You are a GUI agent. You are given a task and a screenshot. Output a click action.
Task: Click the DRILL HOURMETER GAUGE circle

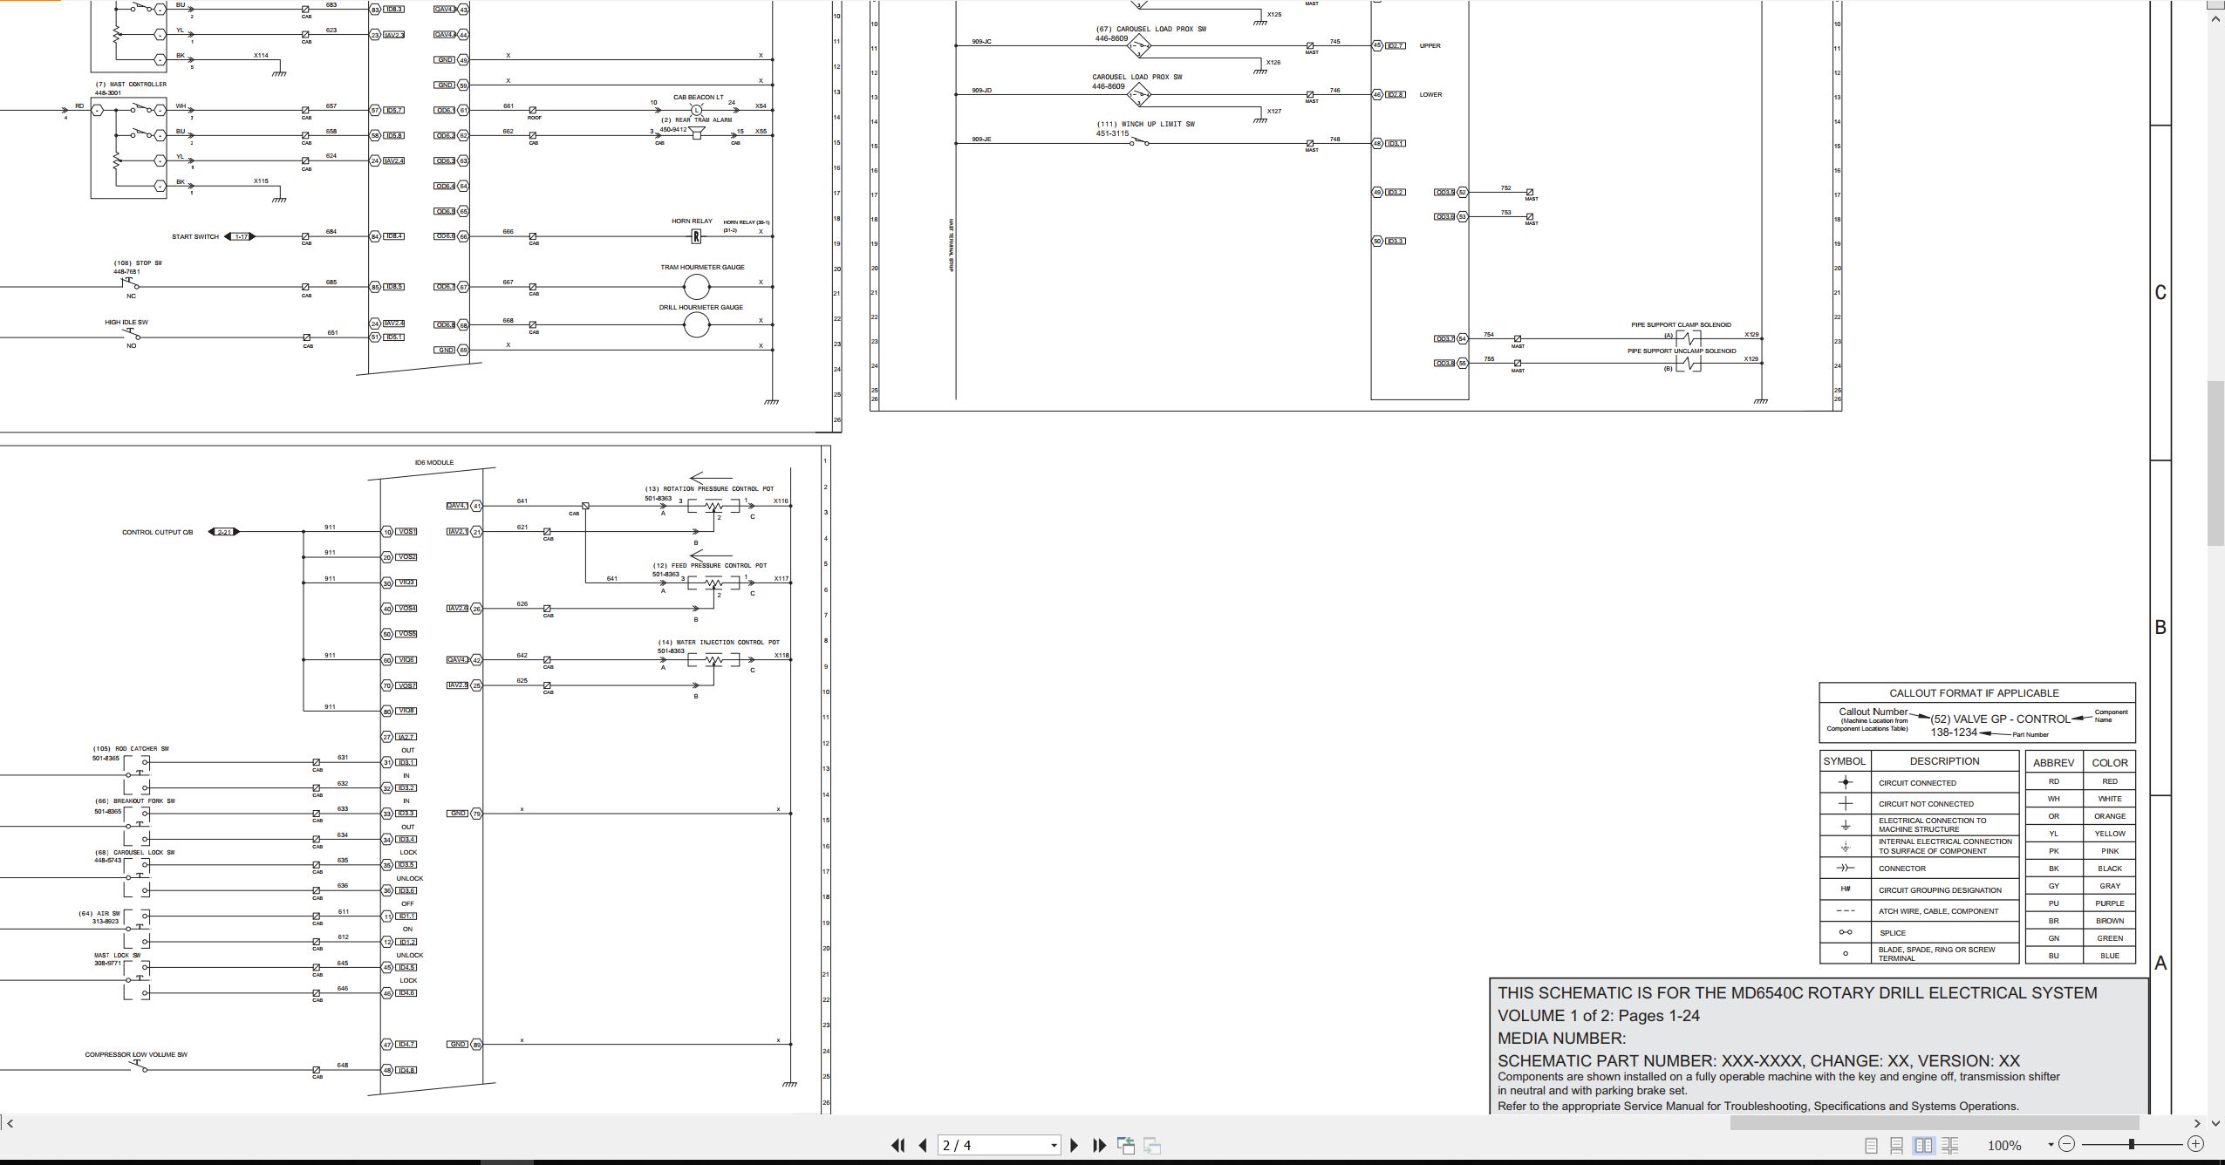pyautogui.click(x=696, y=325)
